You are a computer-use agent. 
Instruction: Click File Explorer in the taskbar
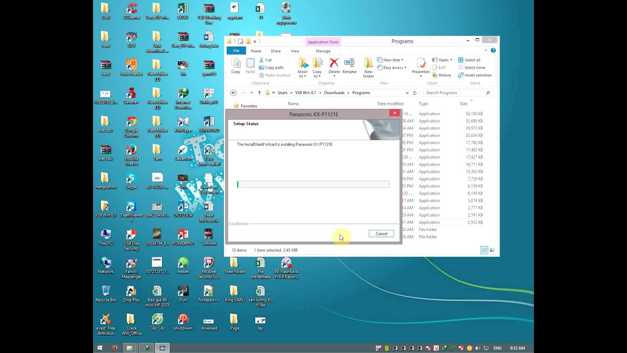tap(130, 348)
